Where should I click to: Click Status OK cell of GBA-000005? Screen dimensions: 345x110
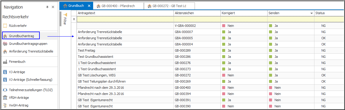click(x=329, y=38)
